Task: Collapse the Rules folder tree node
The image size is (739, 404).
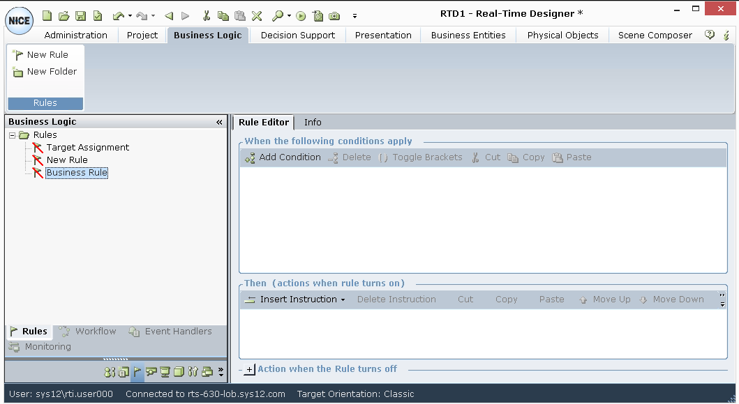Action: click(x=13, y=135)
